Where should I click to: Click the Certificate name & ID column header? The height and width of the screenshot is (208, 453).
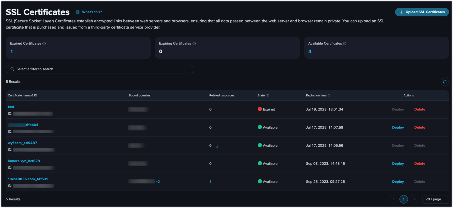point(23,95)
